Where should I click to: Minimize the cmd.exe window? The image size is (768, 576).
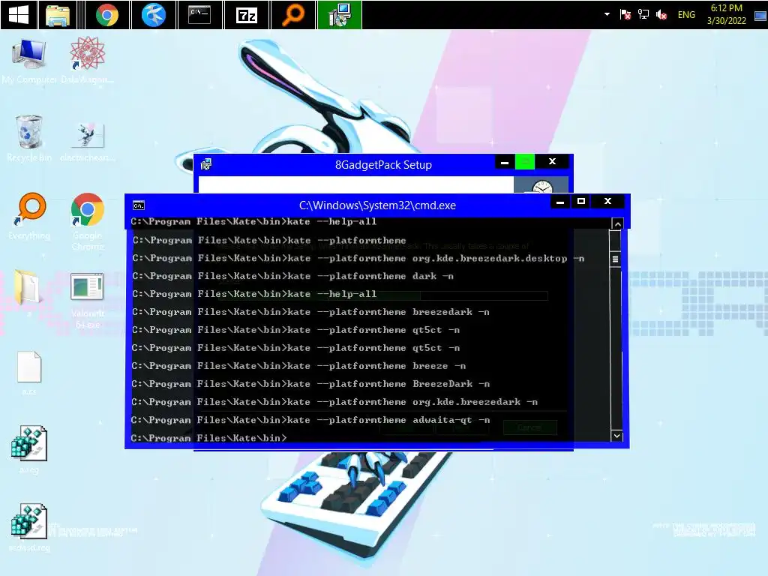560,201
